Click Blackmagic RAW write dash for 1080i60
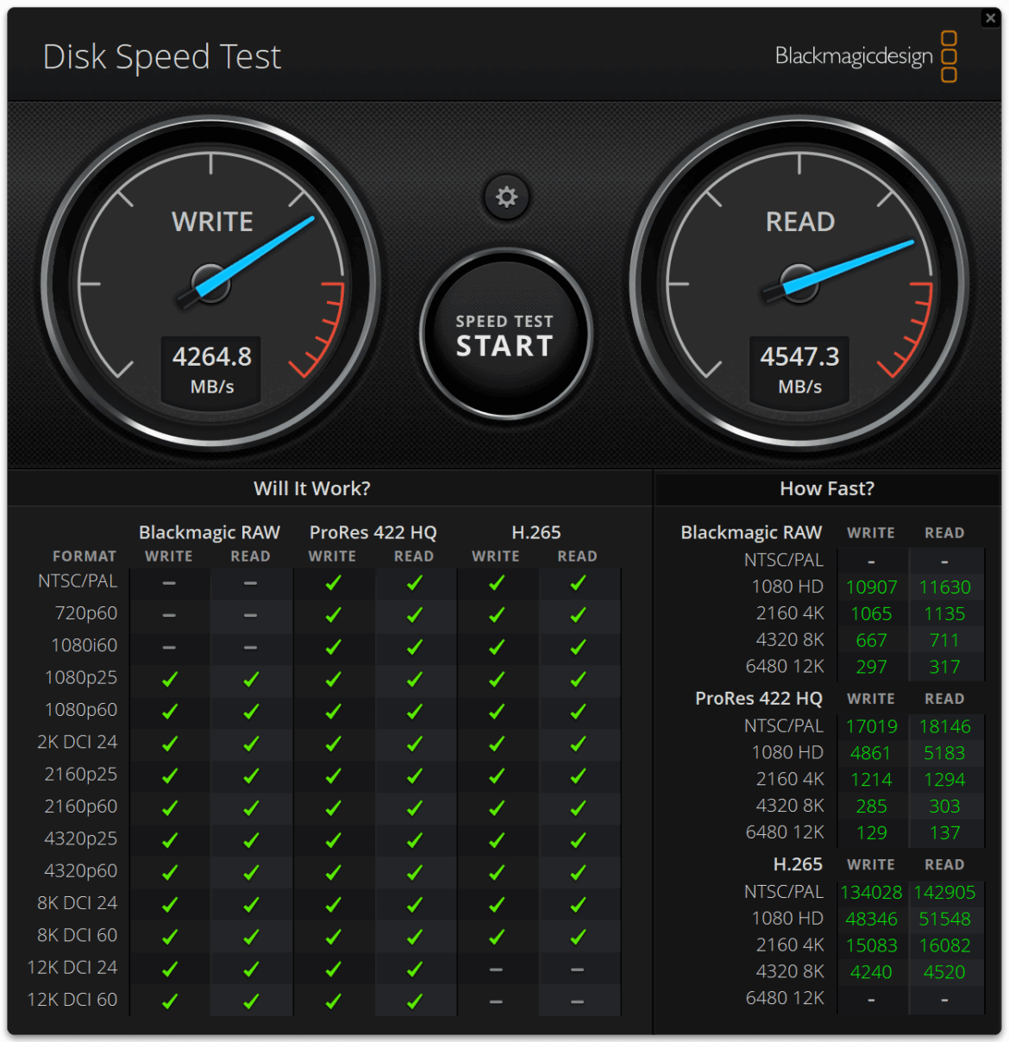Screen dimensions: 1009x1042 (x=169, y=647)
